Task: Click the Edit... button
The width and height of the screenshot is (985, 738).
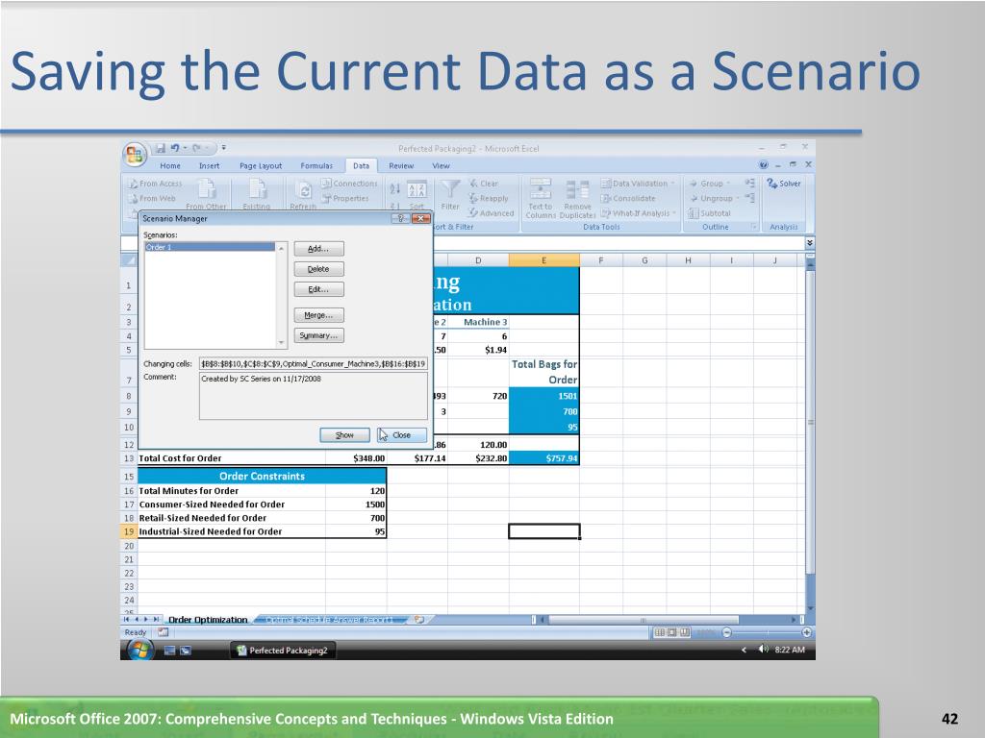Action: pos(318,289)
